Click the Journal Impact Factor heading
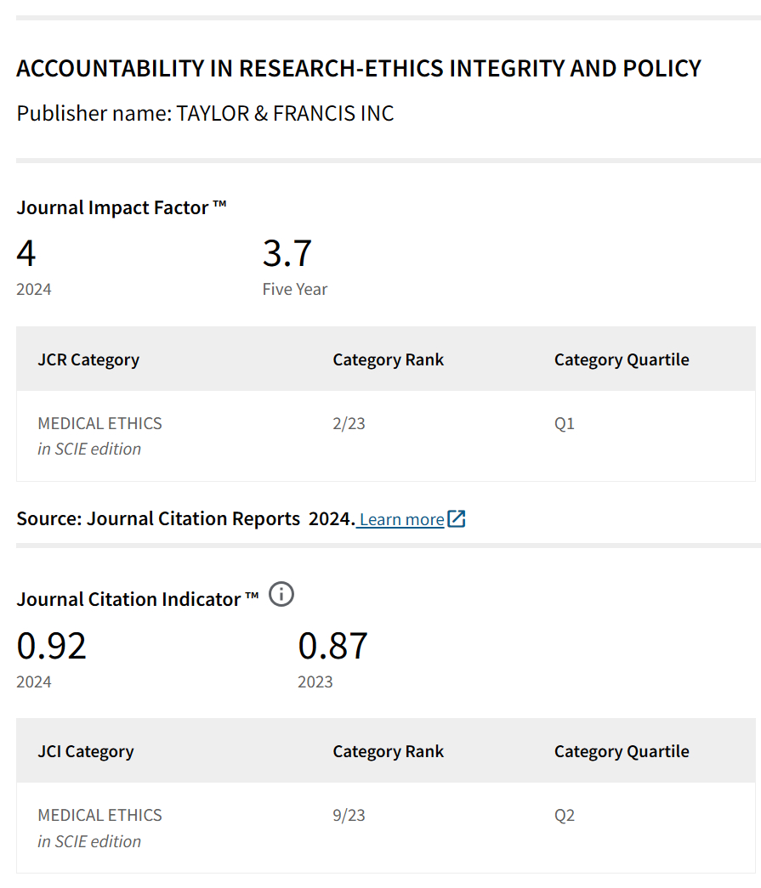 coord(122,207)
